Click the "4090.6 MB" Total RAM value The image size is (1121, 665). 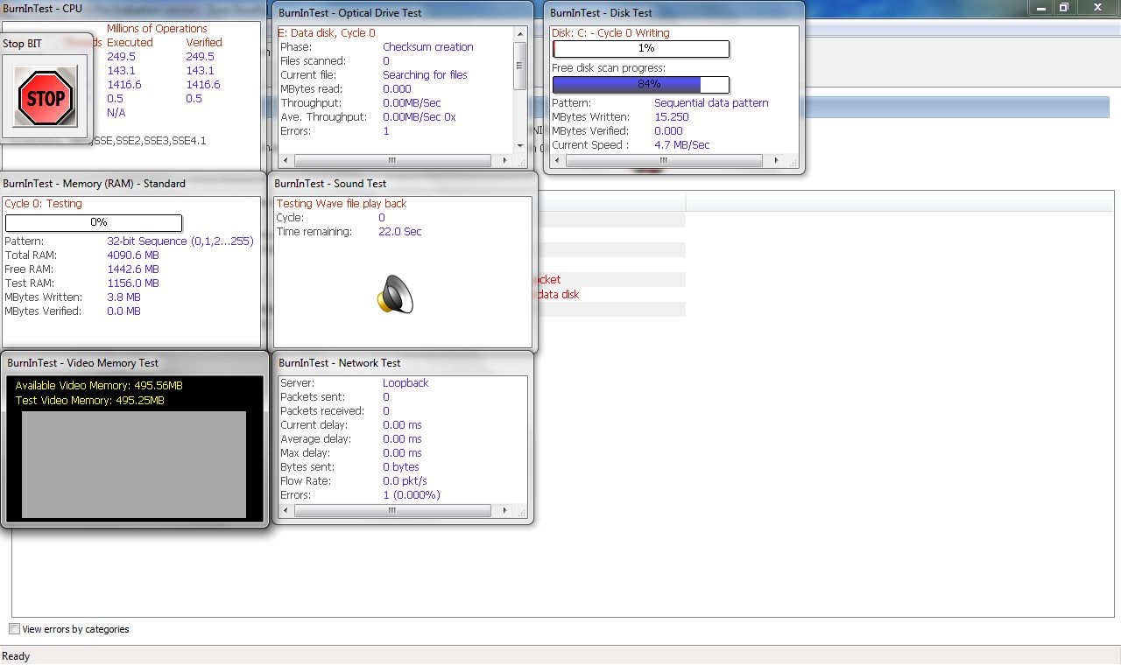coord(133,255)
